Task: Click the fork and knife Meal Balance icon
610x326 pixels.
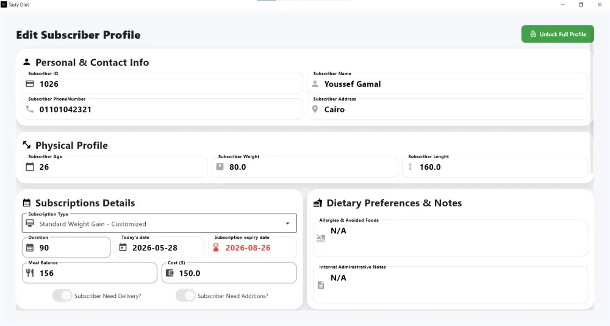Action: click(30, 273)
